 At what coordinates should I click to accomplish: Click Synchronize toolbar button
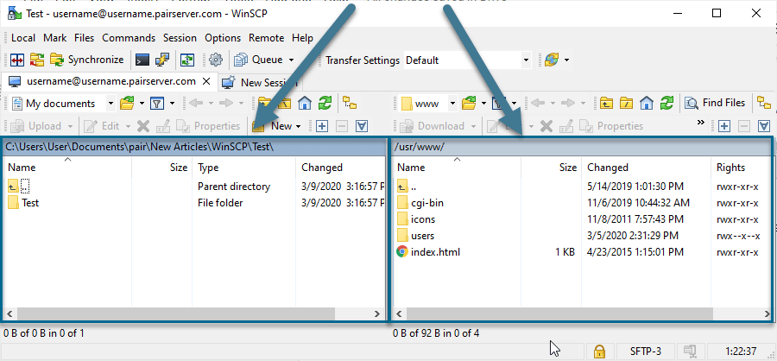tap(87, 60)
